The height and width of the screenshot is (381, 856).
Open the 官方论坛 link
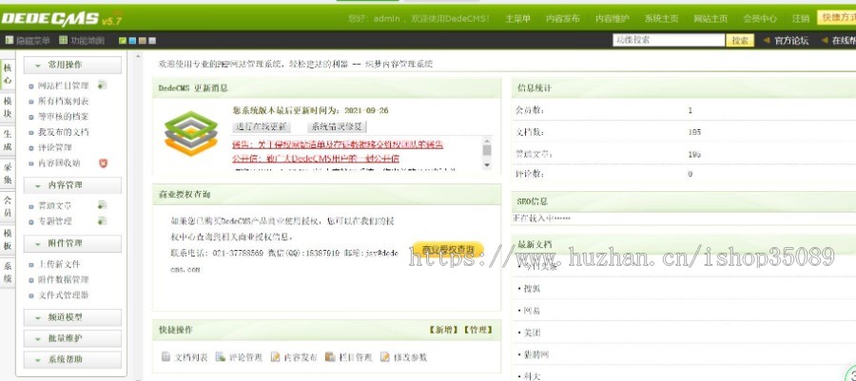pos(791,40)
